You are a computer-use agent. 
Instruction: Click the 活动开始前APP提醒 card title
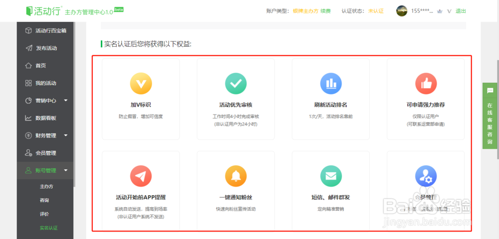tap(141, 197)
